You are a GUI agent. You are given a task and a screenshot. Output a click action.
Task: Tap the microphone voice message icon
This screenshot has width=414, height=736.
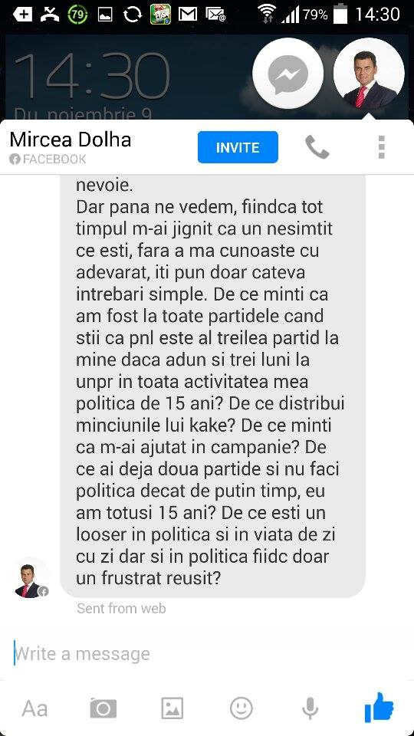(x=310, y=708)
